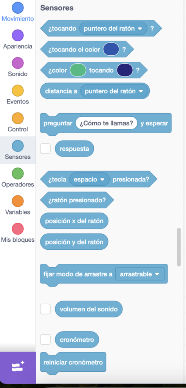Enable the respuesta checkbox
The image size is (186, 388).
point(45,149)
